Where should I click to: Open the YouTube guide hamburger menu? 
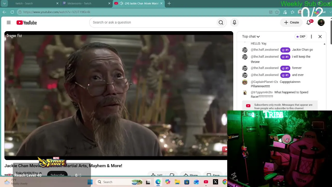9,23
